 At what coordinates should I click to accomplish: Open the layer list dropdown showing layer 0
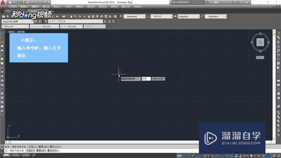point(75,21)
